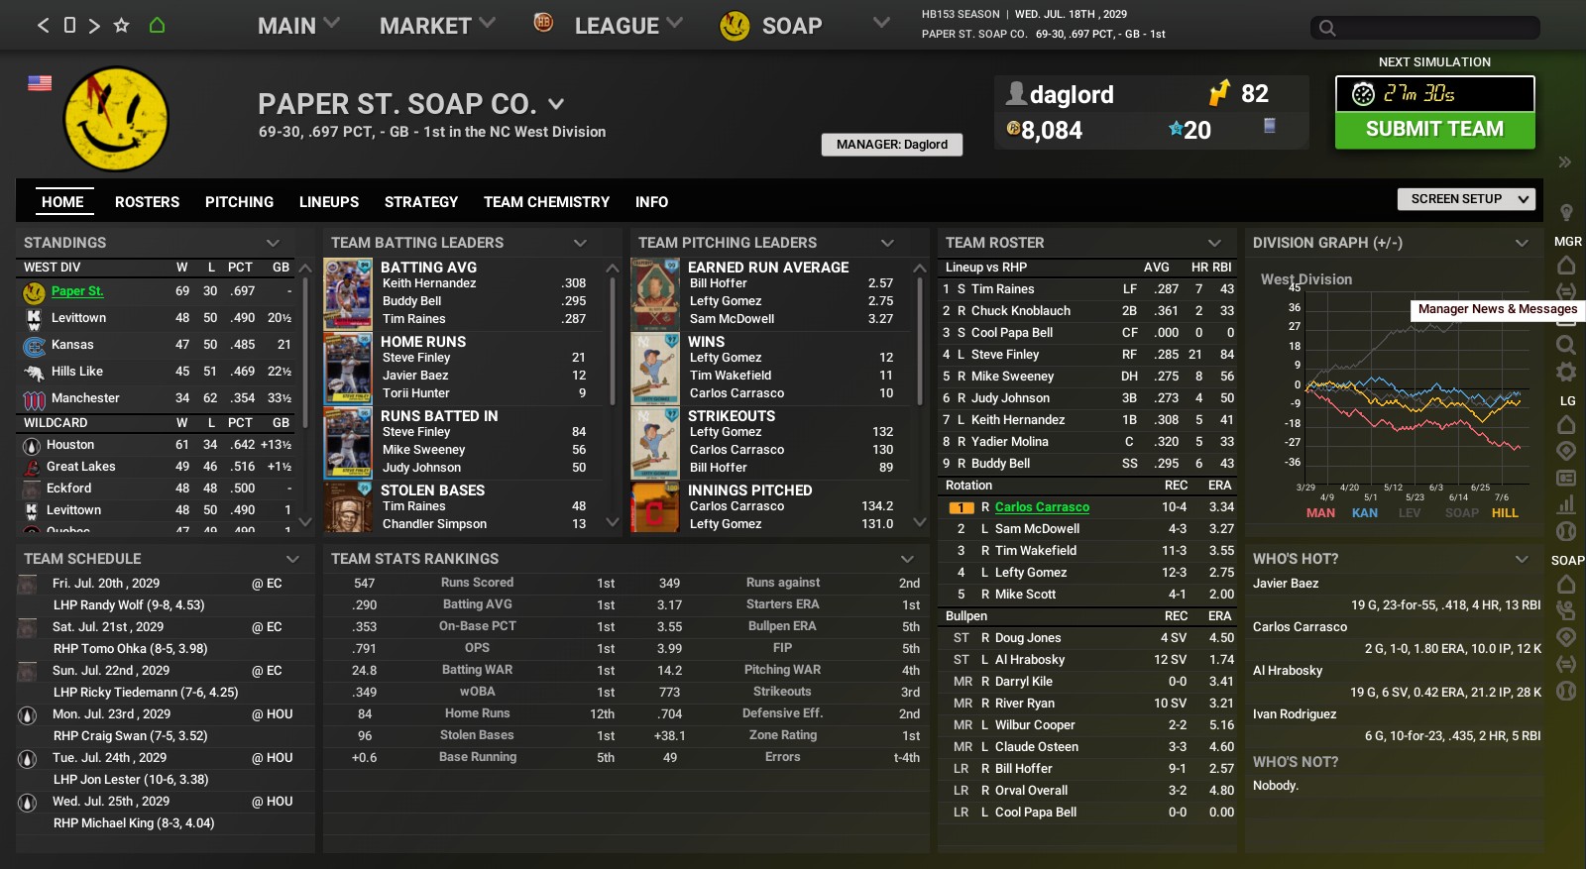Click the Kansas team logo in standings
Screen dimensions: 1586x869
tap(34, 346)
